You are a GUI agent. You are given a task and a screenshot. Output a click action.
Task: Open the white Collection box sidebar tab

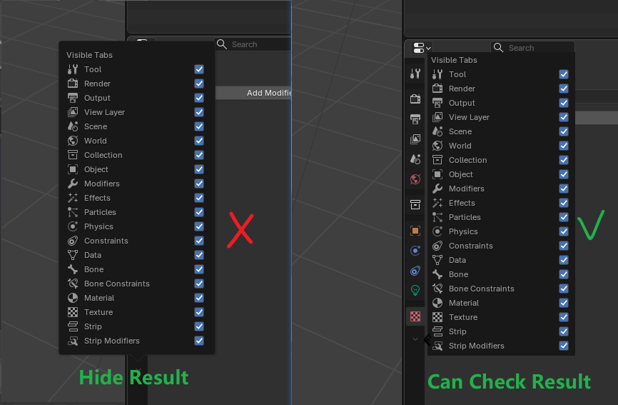[x=415, y=205]
